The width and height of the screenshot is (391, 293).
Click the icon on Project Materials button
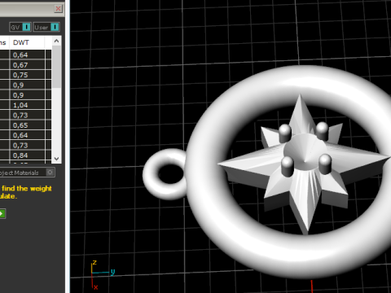coord(50,173)
